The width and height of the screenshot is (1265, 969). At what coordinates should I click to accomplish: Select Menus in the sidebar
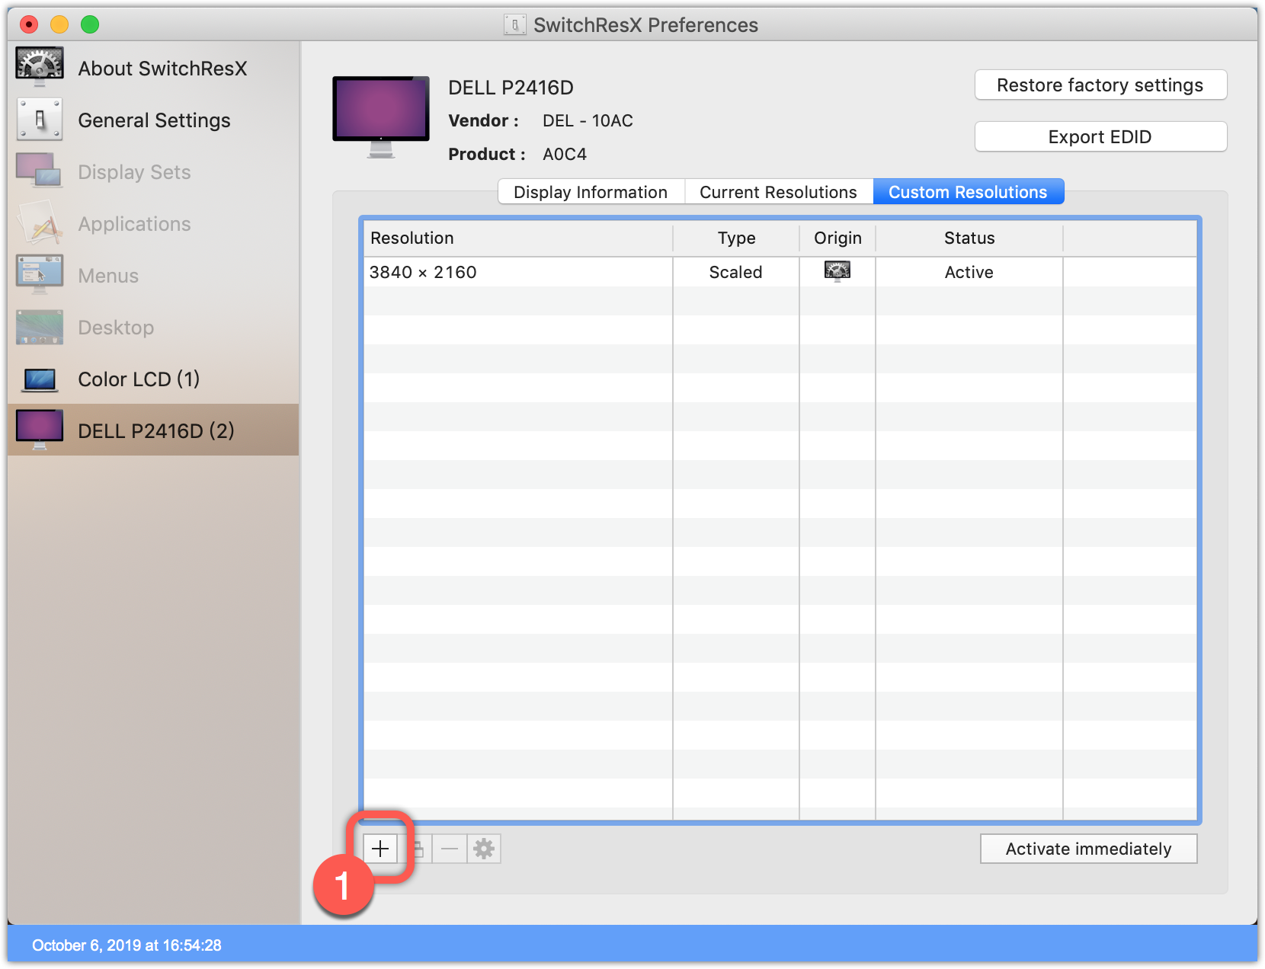(153, 276)
